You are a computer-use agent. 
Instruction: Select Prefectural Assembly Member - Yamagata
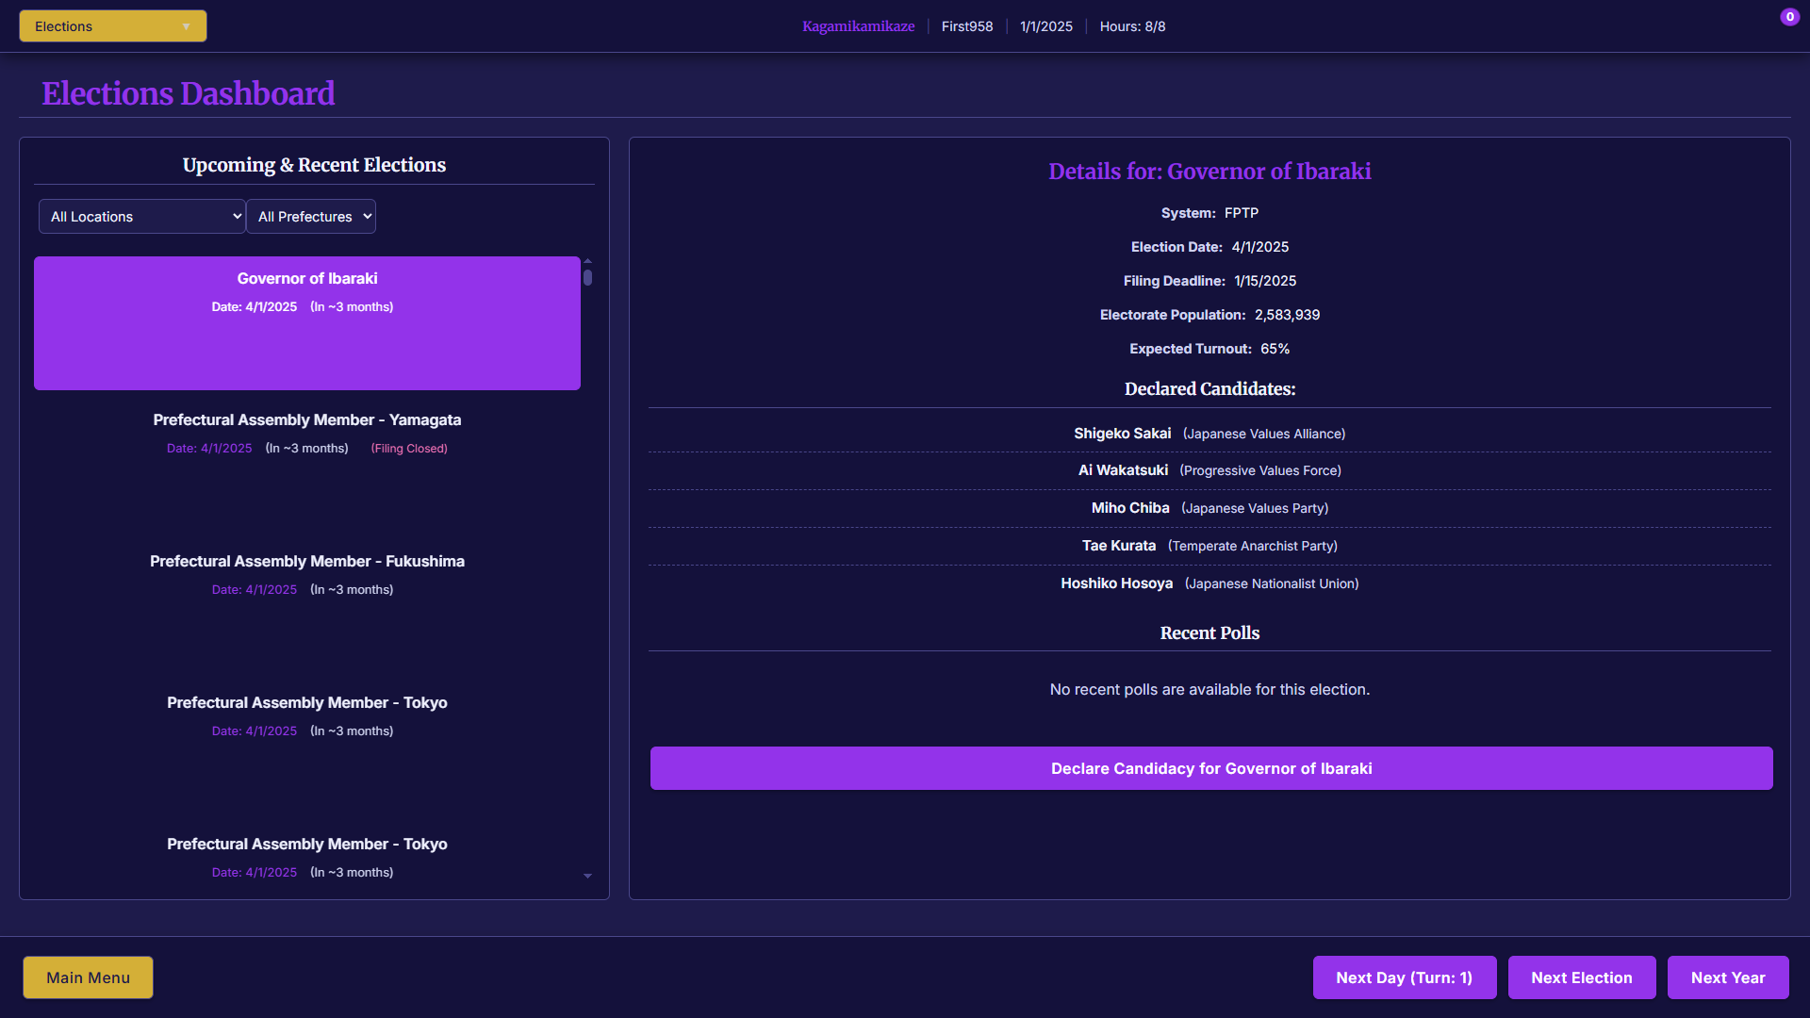coord(306,433)
